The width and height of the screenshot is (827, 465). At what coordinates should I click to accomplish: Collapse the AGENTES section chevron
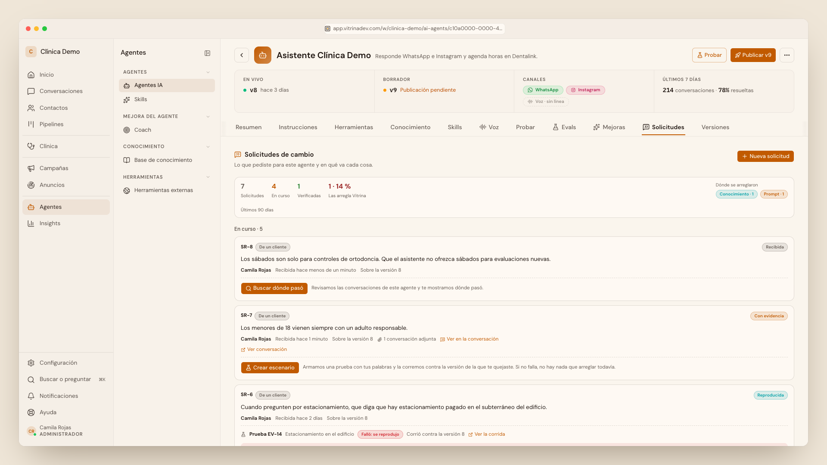208,72
